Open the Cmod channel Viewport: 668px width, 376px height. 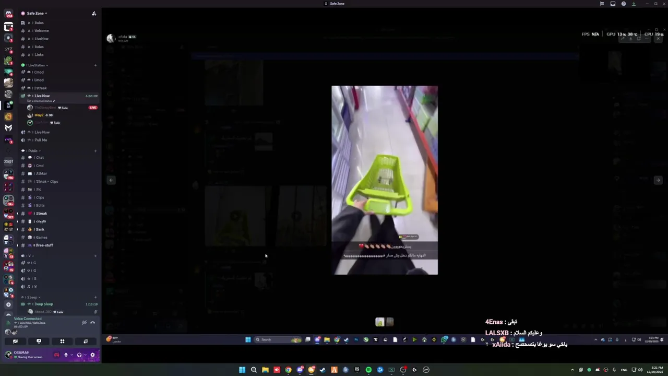point(59,72)
